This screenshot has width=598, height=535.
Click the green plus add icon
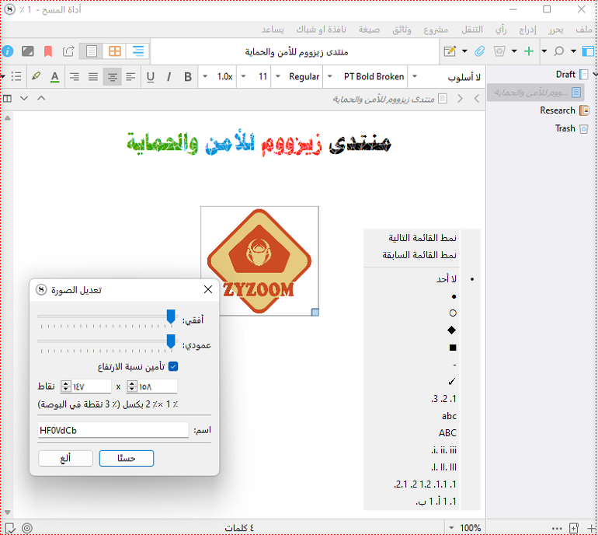click(529, 51)
